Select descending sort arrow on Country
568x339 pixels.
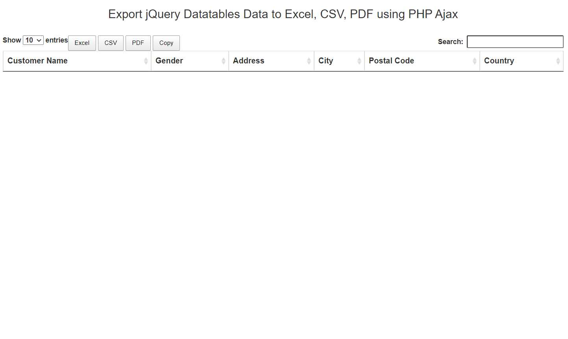click(x=558, y=63)
